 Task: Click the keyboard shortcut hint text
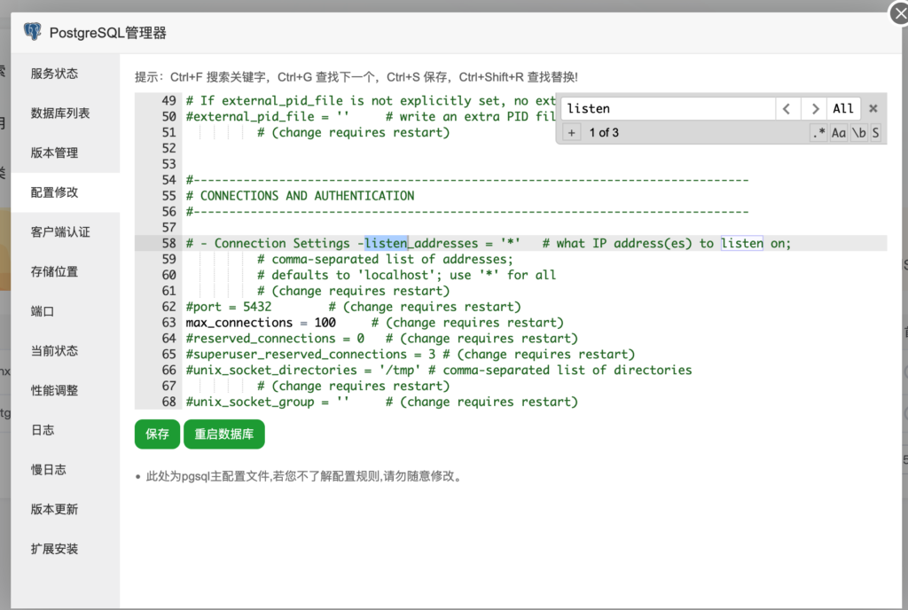click(356, 77)
